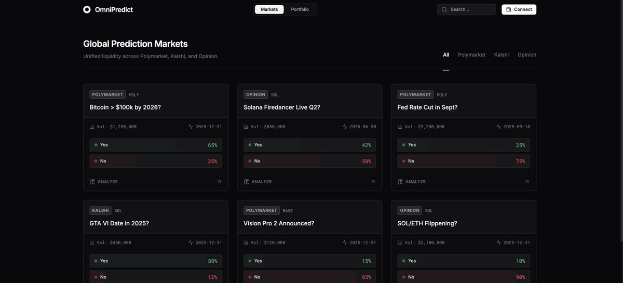623x283 pixels.
Task: Click analyze icon on Fed Rate Cut card
Action: click(x=400, y=182)
